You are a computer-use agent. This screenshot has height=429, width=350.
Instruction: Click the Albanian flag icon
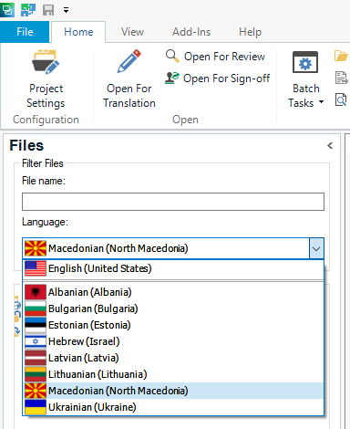36,292
